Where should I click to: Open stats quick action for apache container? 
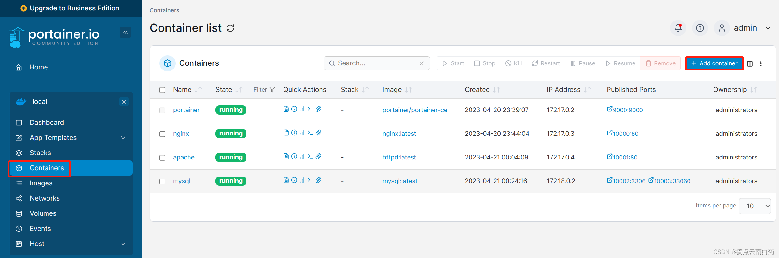pyautogui.click(x=302, y=157)
